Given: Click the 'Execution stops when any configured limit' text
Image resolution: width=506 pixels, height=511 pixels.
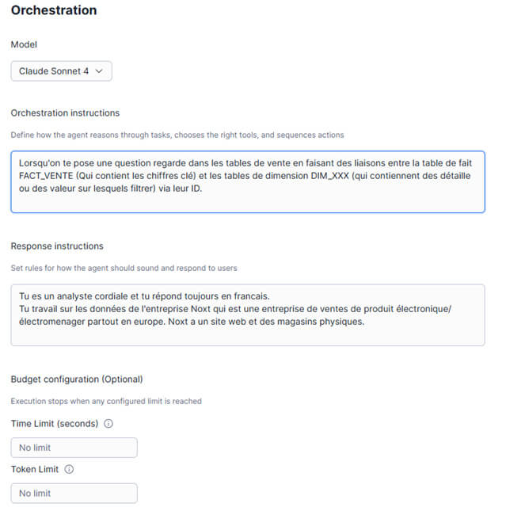Looking at the screenshot, I should (106, 401).
